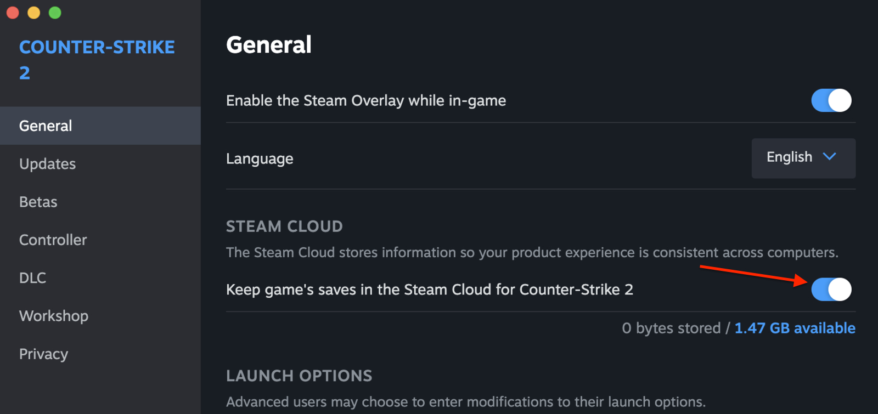Toggle the Steam Overlay switch off
The height and width of the screenshot is (414, 878).
pyautogui.click(x=830, y=100)
